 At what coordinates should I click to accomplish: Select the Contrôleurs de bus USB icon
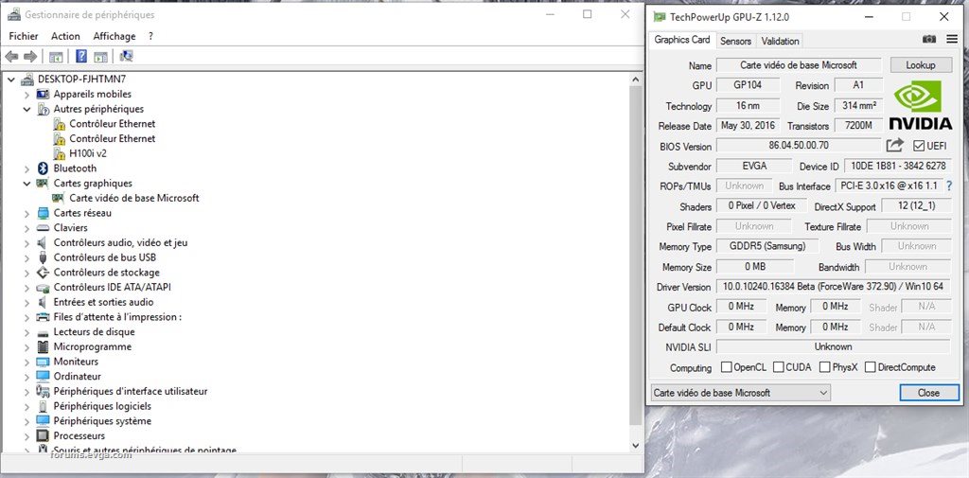tap(43, 257)
